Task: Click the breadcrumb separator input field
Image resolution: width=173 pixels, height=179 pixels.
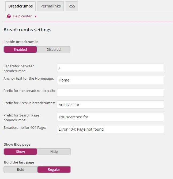Action: [x=110, y=68]
